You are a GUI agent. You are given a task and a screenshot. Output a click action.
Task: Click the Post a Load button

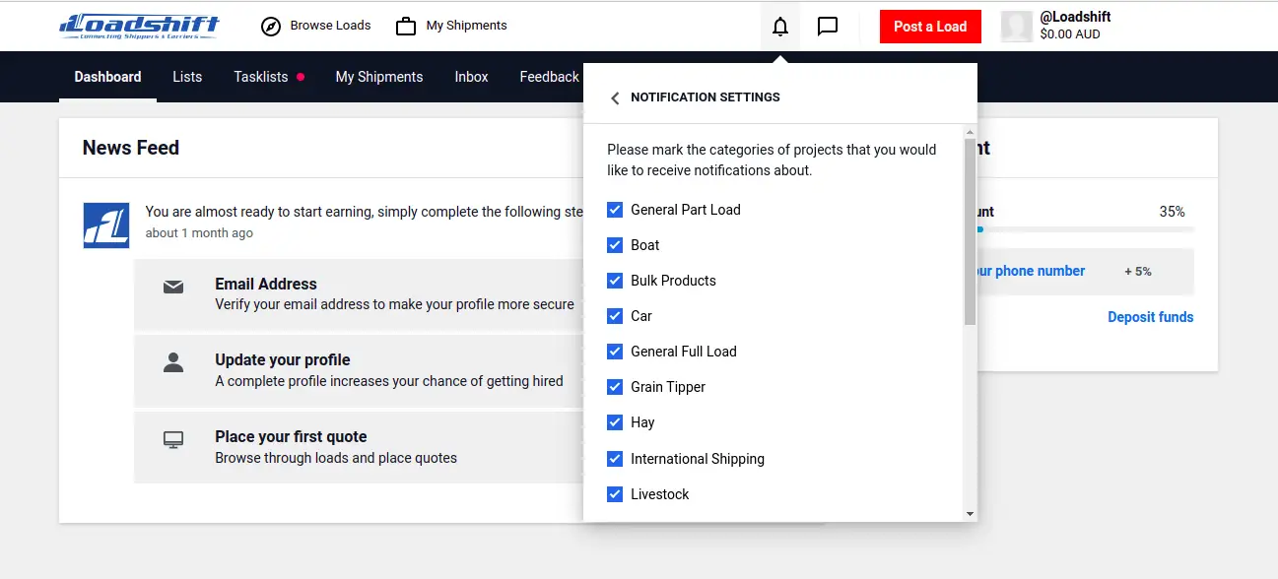(929, 27)
